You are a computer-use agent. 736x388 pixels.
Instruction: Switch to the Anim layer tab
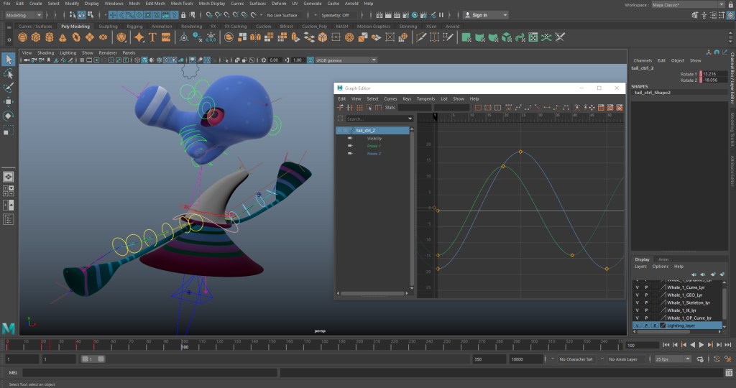[x=663, y=259]
